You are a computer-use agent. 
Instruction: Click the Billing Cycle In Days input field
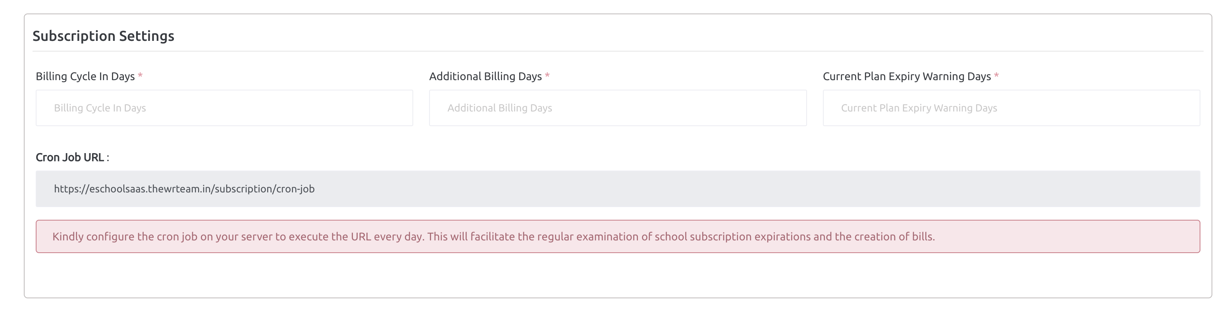224,108
